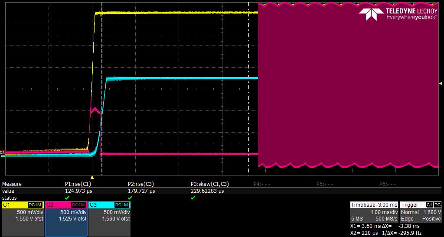Click the C1 DC1M coupling badge
Image resolution: width=444 pixels, height=237 pixels.
click(x=35, y=205)
